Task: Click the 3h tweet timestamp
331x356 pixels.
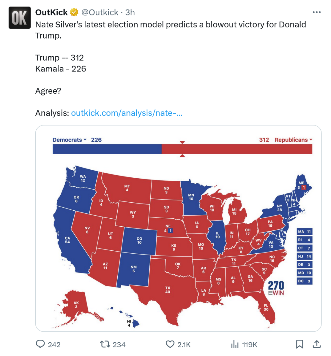Action: [130, 12]
